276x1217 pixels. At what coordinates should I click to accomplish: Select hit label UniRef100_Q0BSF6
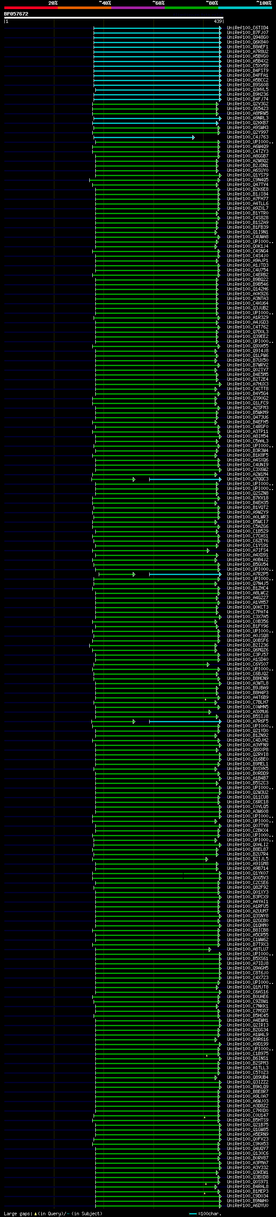coord(248,641)
